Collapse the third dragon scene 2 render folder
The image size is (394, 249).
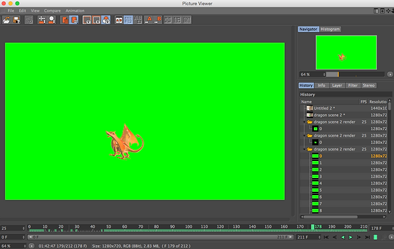[304, 149]
